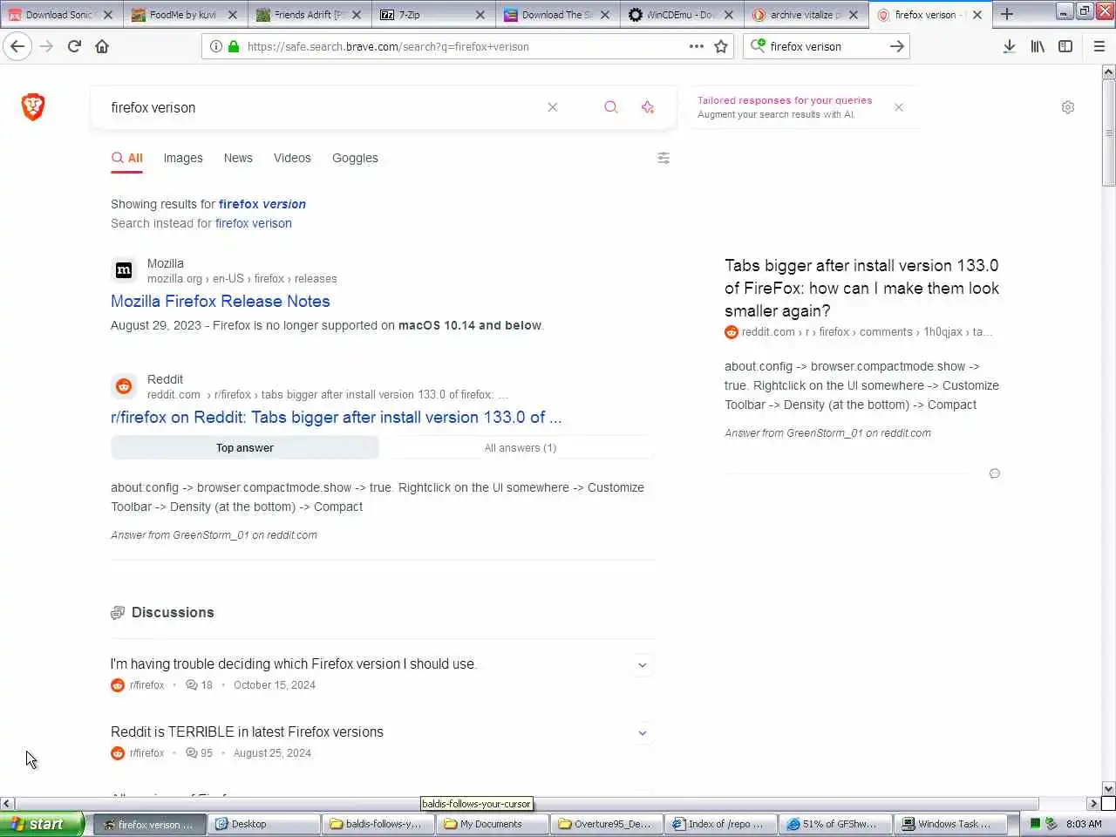Dismiss the Tailored responses banner
This screenshot has height=837, width=1116.
899,107
